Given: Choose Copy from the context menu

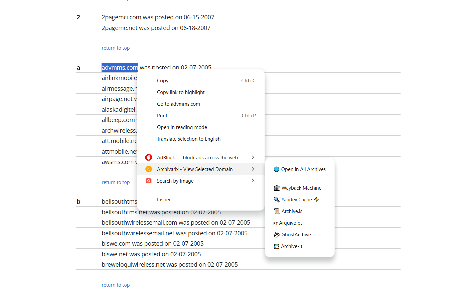Looking at the screenshot, I should [163, 81].
